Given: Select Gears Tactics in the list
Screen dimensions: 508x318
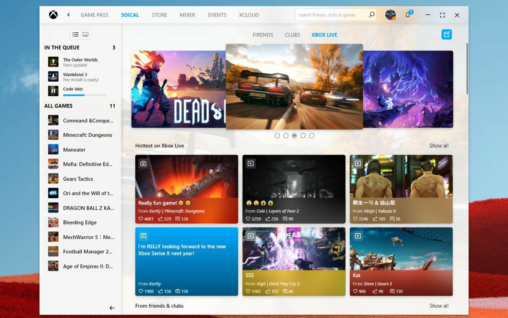Looking at the screenshot, I should pos(81,179).
